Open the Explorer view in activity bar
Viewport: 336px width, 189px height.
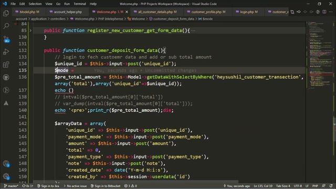[6, 13]
